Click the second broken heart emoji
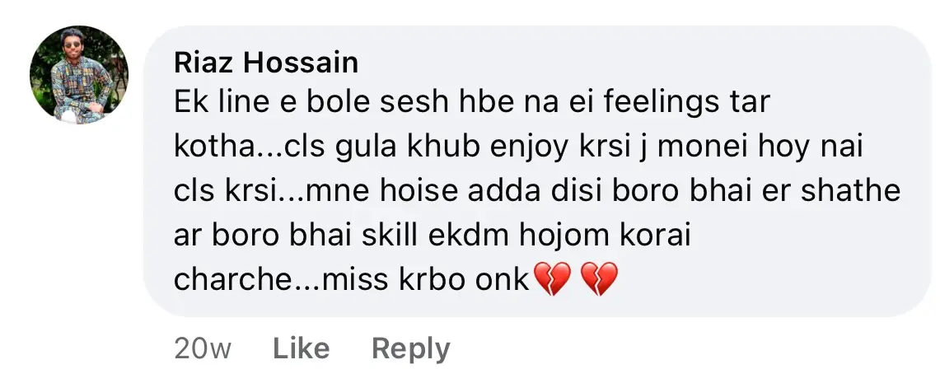This screenshot has width=940, height=369. pyautogui.click(x=600, y=279)
